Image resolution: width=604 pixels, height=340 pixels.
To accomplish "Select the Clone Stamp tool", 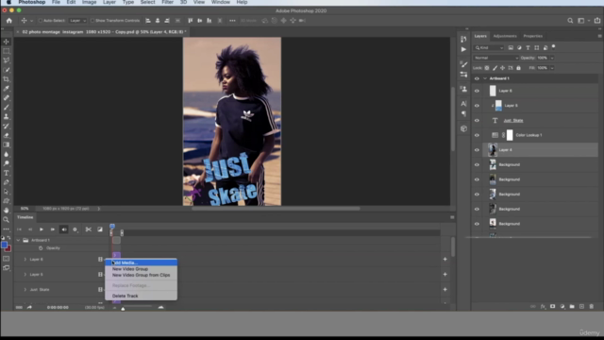I will point(7,116).
